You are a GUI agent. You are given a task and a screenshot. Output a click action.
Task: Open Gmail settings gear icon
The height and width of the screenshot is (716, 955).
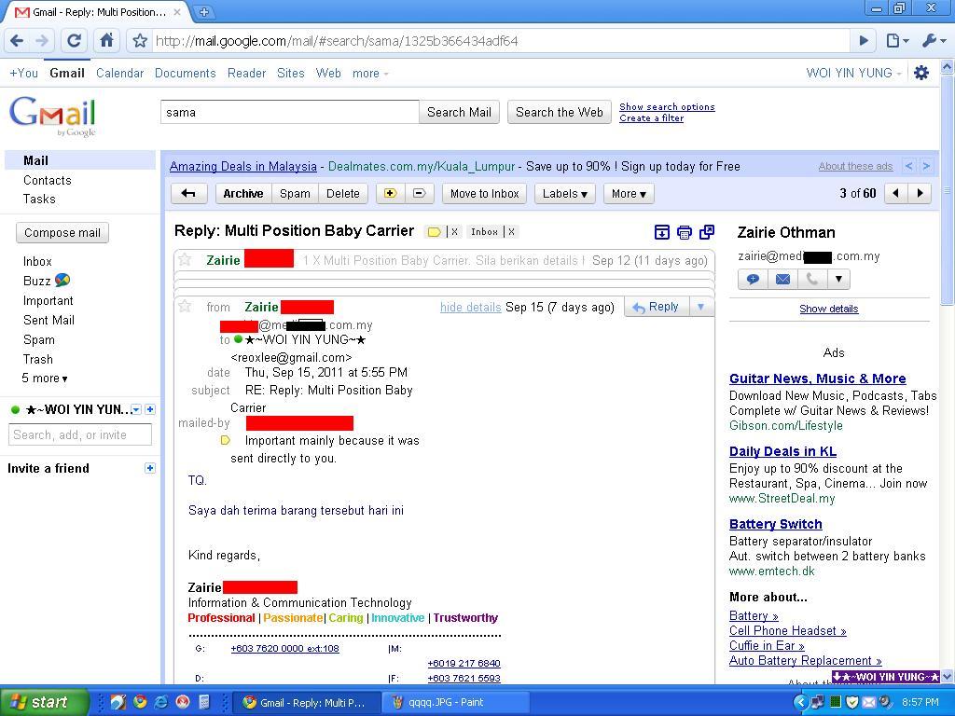coord(921,73)
